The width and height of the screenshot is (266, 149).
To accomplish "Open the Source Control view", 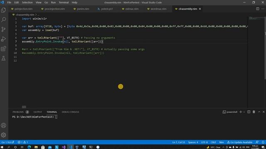I will coord(3,29).
